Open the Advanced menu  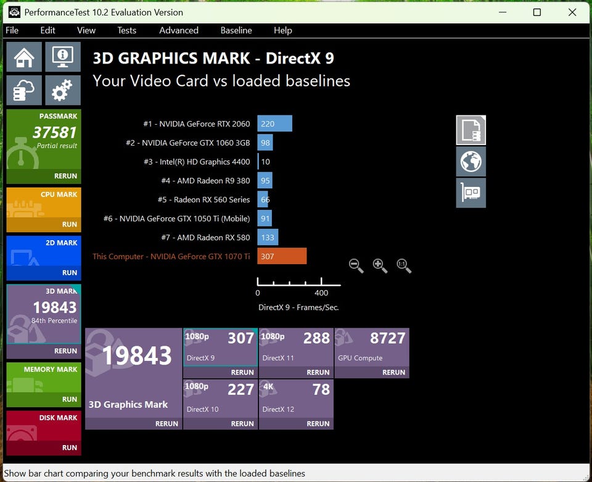tap(179, 30)
